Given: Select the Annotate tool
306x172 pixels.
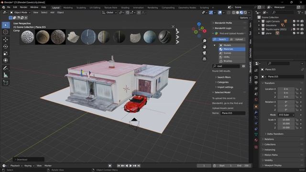Looking at the screenshot, I should 6,68.
